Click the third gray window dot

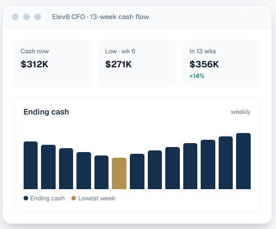(38, 17)
